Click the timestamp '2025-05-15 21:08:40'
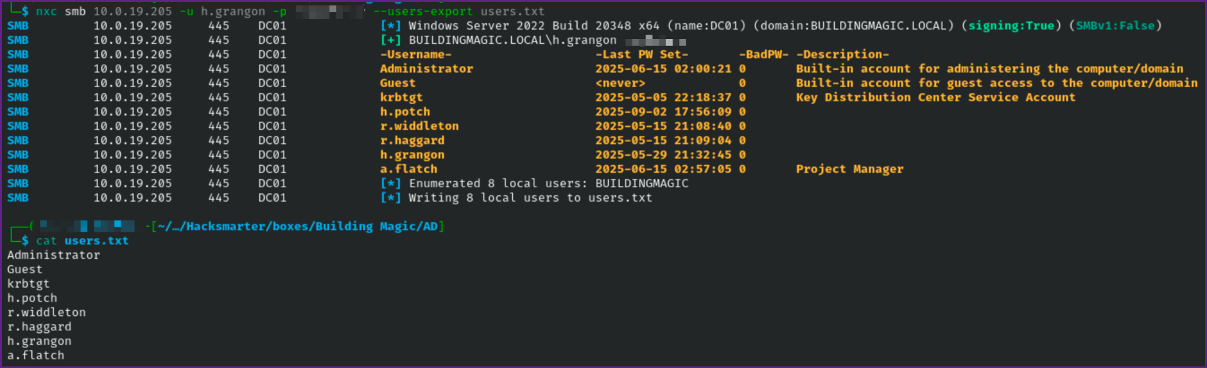 click(x=663, y=126)
